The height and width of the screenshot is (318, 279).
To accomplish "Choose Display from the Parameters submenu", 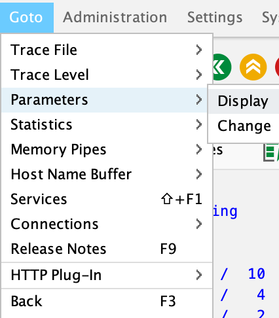I will click(x=244, y=101).
